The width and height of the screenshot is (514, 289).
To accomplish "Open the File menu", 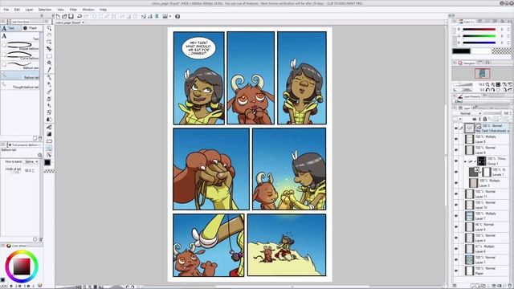I will click(x=6, y=10).
